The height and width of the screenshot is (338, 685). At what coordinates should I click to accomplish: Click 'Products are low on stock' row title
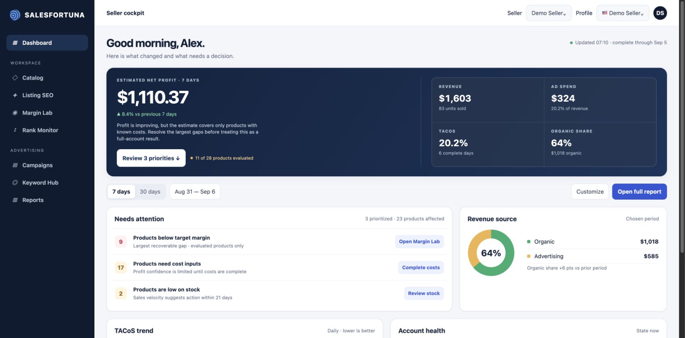point(167,290)
